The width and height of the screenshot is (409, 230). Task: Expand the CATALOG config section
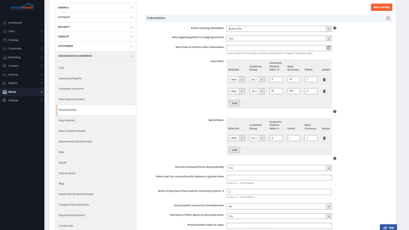coord(95,17)
